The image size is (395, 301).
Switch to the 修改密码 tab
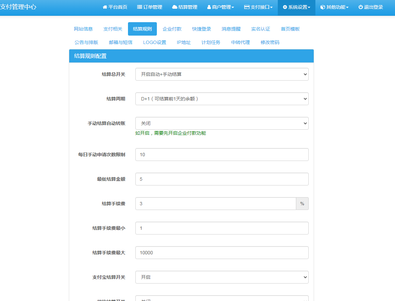[270, 42]
